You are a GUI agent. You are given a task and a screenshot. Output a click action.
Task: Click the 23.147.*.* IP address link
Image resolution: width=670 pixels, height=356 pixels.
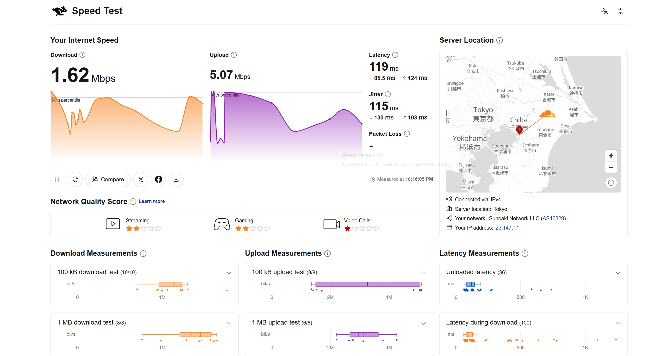[x=507, y=228]
